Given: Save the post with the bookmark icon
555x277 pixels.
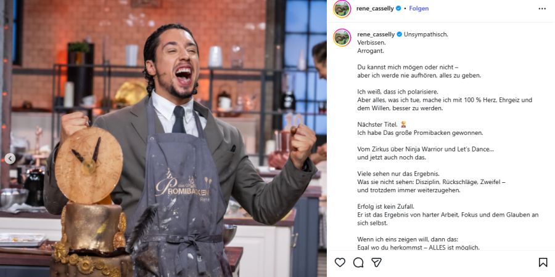Looking at the screenshot, I should click(543, 262).
